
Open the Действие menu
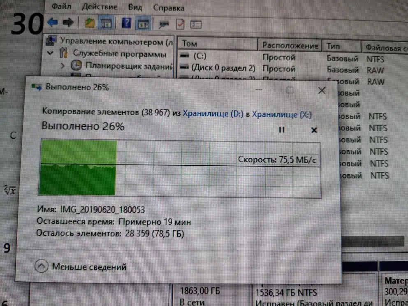tap(100, 7)
